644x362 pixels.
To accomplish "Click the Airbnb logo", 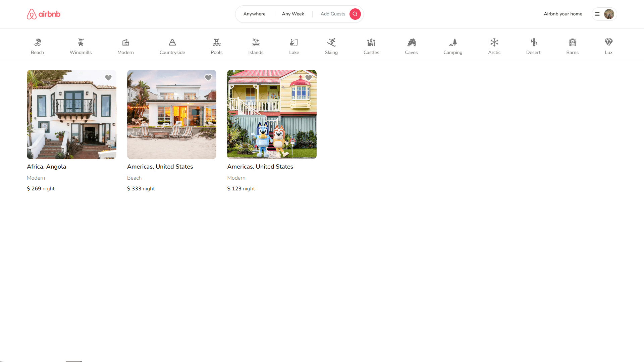I will 44,14.
